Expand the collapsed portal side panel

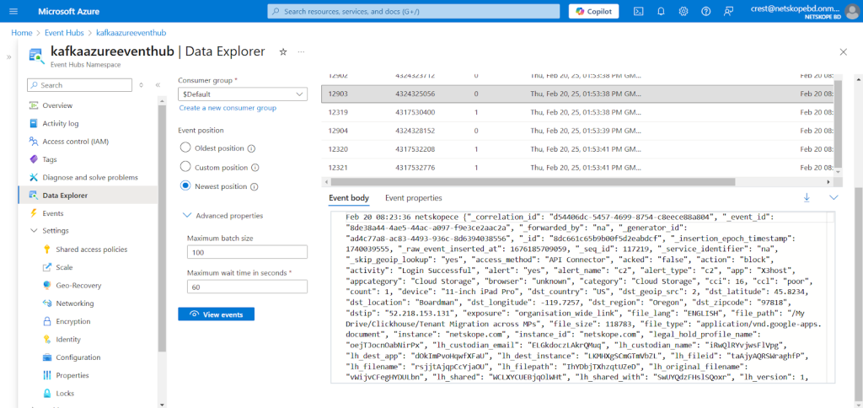tap(8, 56)
